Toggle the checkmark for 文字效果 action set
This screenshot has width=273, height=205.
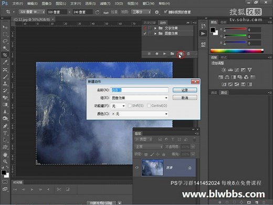(145, 28)
